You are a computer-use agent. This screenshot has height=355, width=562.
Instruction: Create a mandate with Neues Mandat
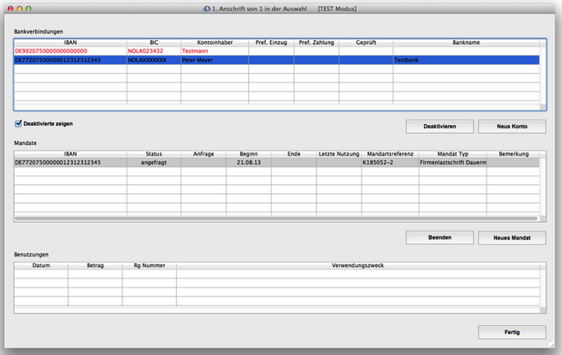[511, 238]
